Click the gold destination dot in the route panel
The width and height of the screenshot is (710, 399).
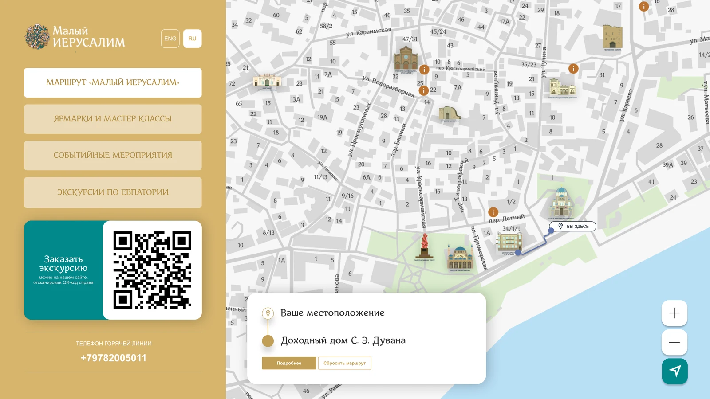(268, 341)
